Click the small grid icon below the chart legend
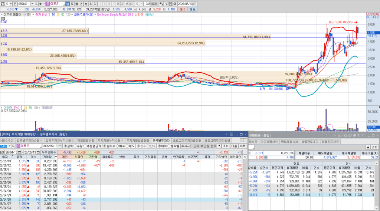Image resolution: width=380 pixels, height=211 pixels. click(3, 19)
